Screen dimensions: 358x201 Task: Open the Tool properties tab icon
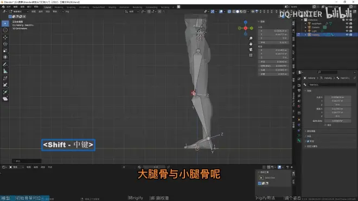click(299, 79)
